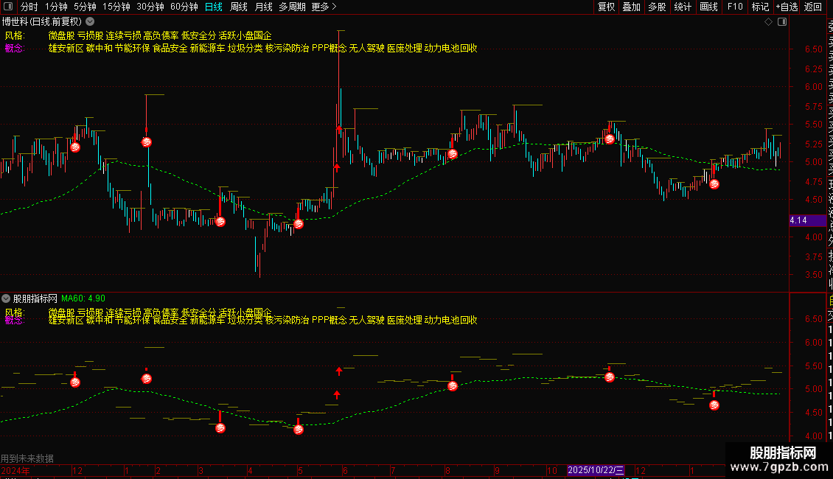
Task: Click the 雄安新区 concept tag
Action: point(66,49)
